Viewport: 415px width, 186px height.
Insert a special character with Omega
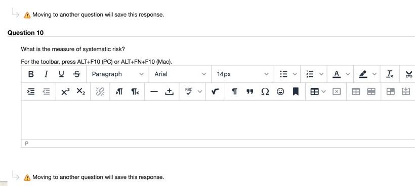(265, 91)
